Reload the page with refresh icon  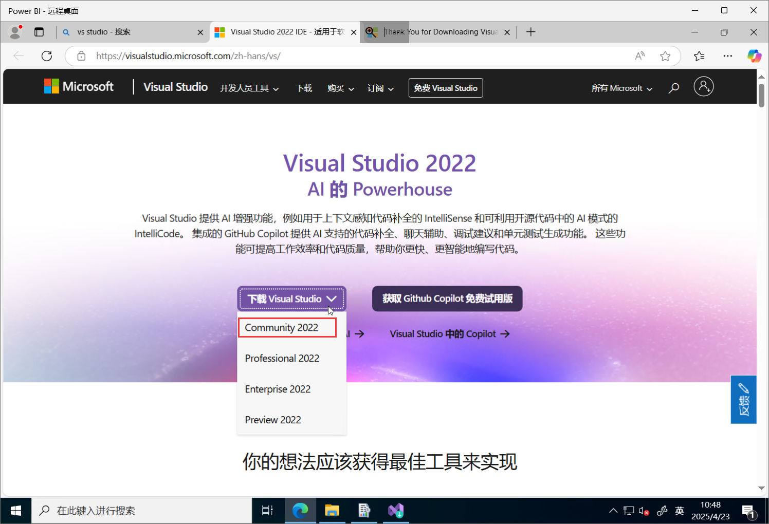pyautogui.click(x=47, y=56)
